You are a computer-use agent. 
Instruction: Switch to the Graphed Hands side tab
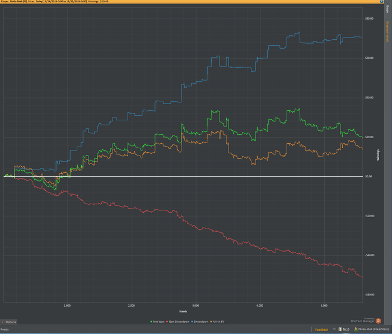pos(388,31)
